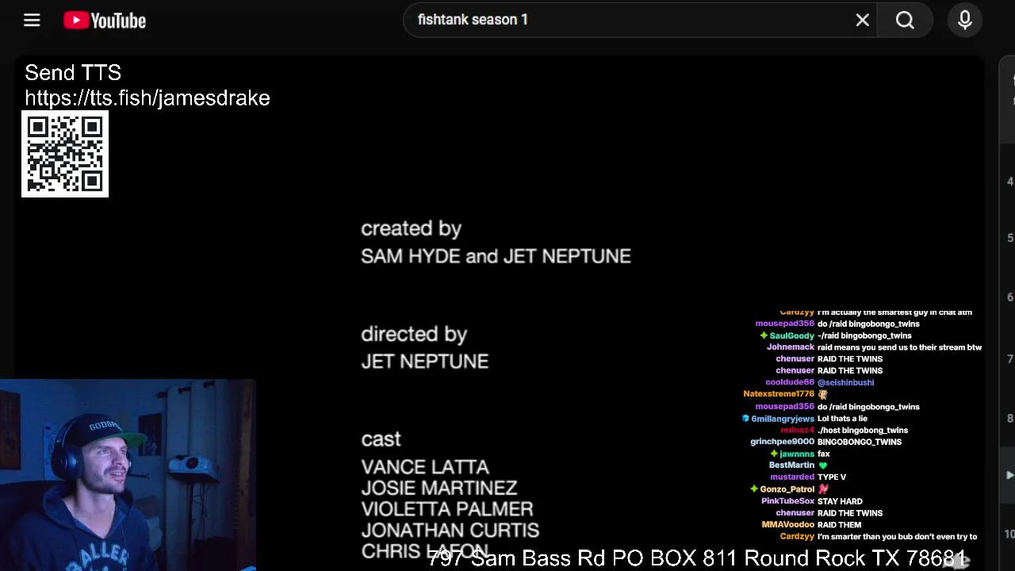Viewport: 1015px width, 571px height.
Task: Click cast name 'JOSIE MARTINEZ'
Action: point(439,489)
